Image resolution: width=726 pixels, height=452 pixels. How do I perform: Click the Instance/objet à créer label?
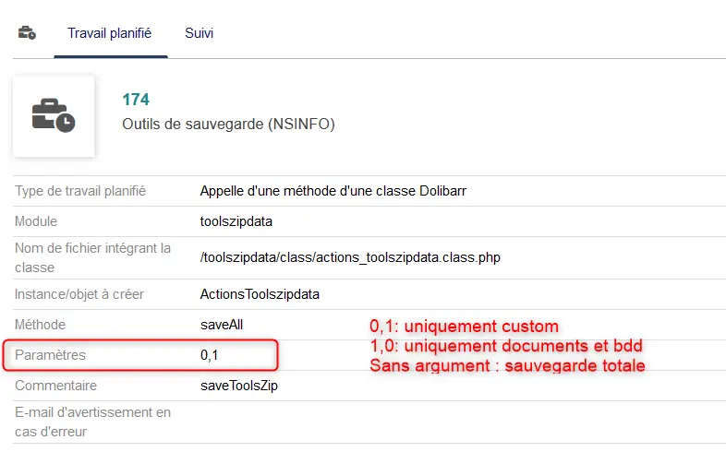[x=79, y=294]
